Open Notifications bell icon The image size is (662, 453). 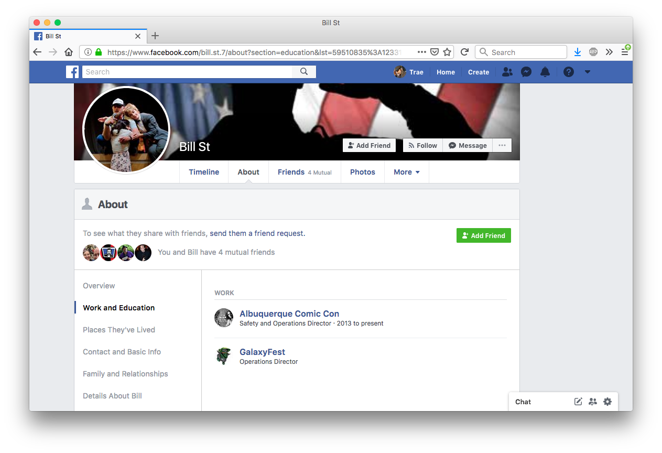545,72
